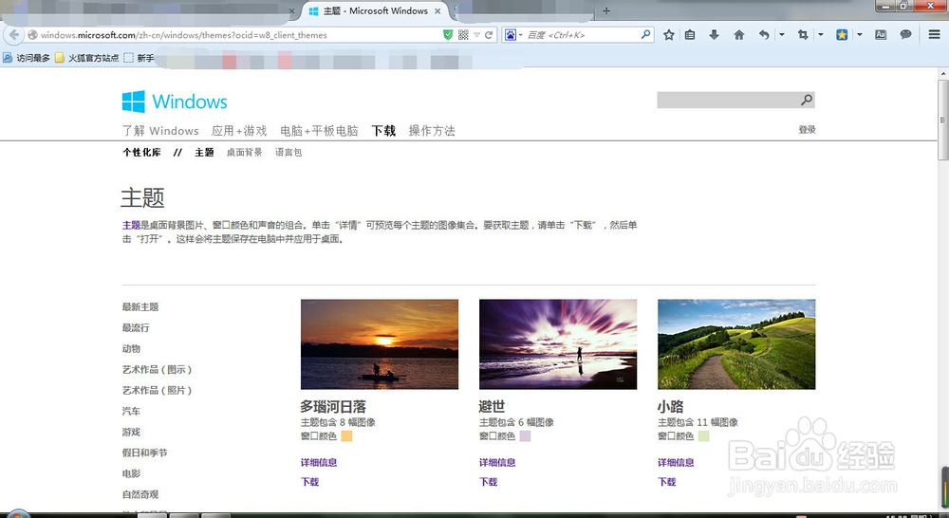Click the Windows logo on the page

(x=175, y=102)
